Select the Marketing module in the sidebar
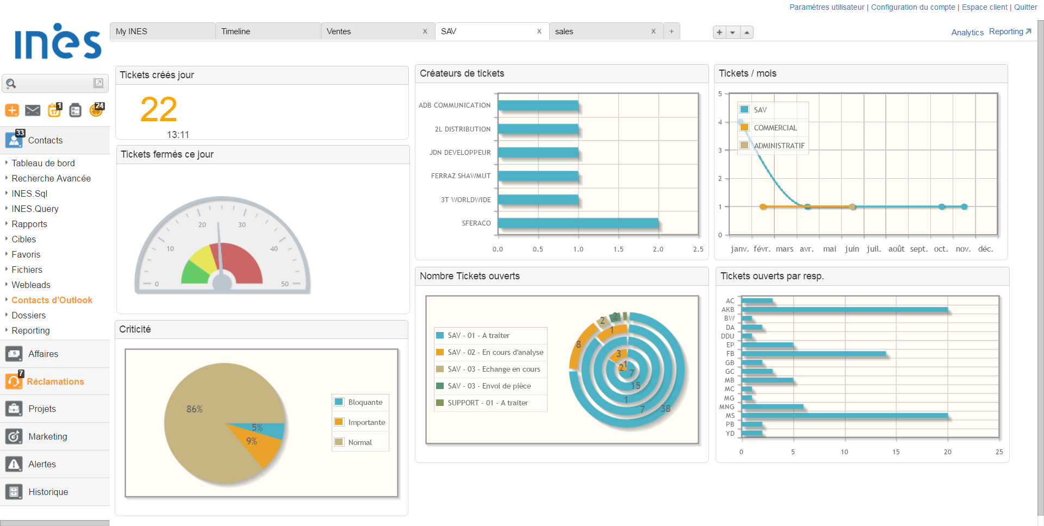This screenshot has height=526, width=1044. 48,436
